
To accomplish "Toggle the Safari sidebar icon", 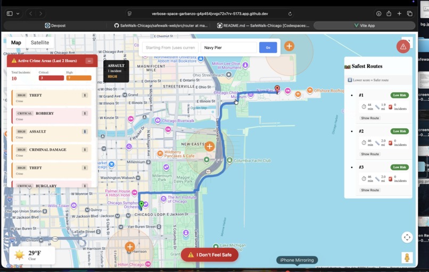I will pyautogui.click(x=10, y=13).
